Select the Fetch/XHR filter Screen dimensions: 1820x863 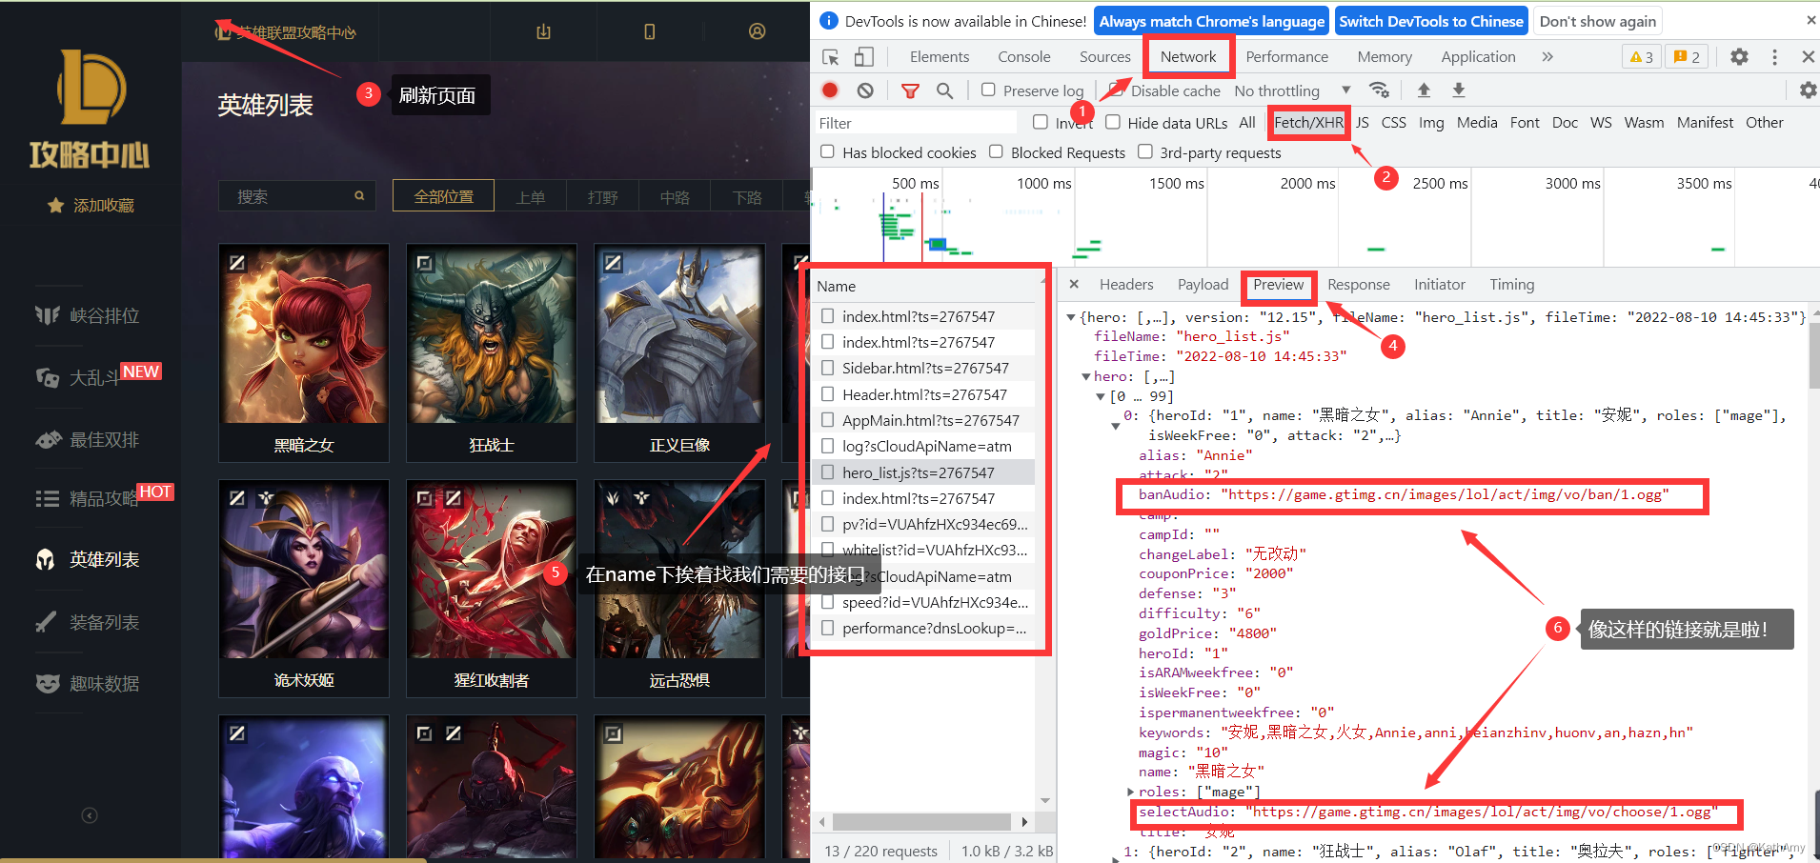coord(1308,123)
